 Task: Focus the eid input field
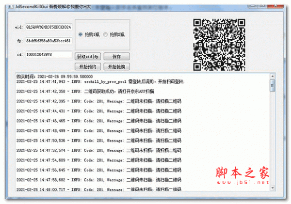point(48,27)
